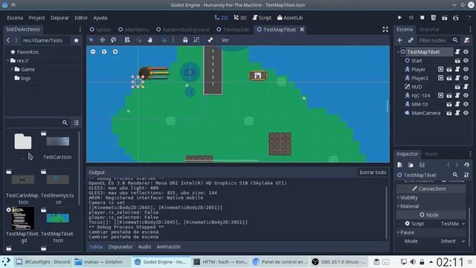The height and width of the screenshot is (268, 476).
Task: Open the Script workspace
Action: [262, 18]
